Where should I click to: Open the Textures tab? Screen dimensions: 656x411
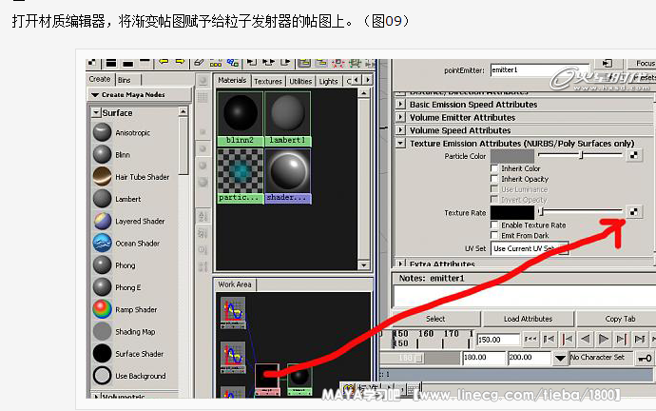click(268, 81)
